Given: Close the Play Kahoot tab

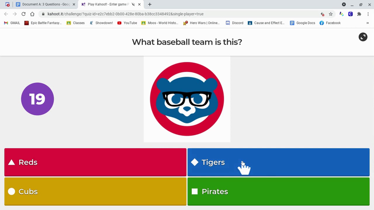Looking at the screenshot, I should 139,4.
